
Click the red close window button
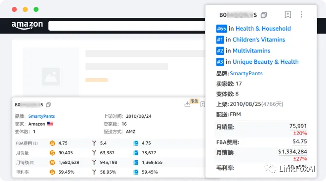14,9
